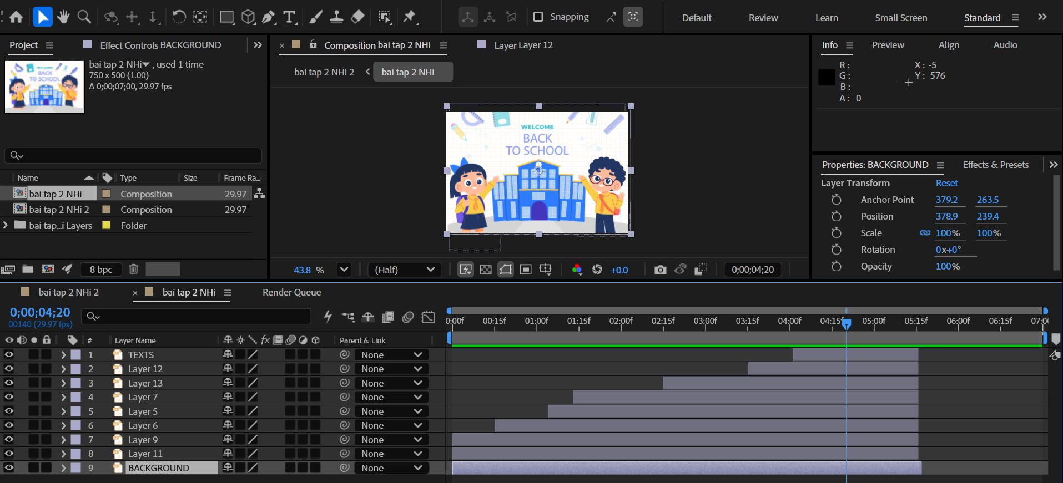Select the Pen tool

tap(269, 17)
